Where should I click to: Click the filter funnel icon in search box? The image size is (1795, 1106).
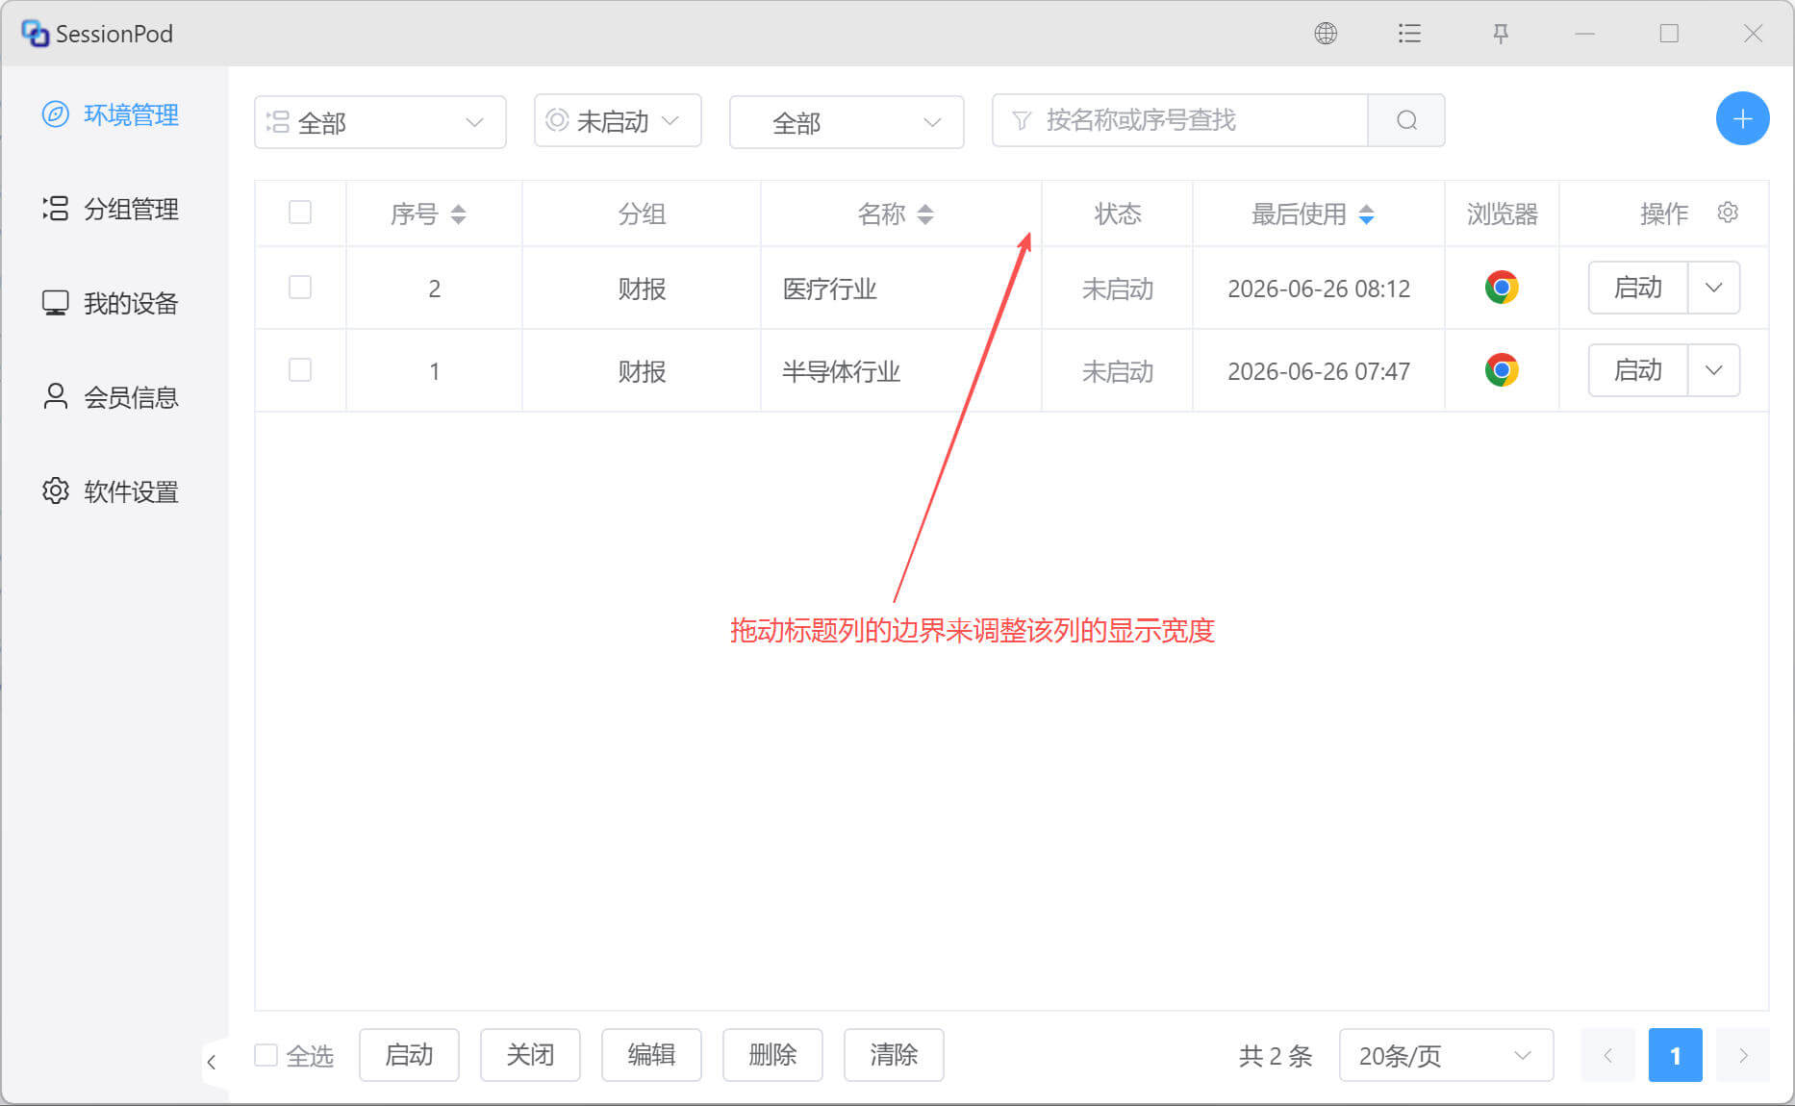click(x=1022, y=120)
